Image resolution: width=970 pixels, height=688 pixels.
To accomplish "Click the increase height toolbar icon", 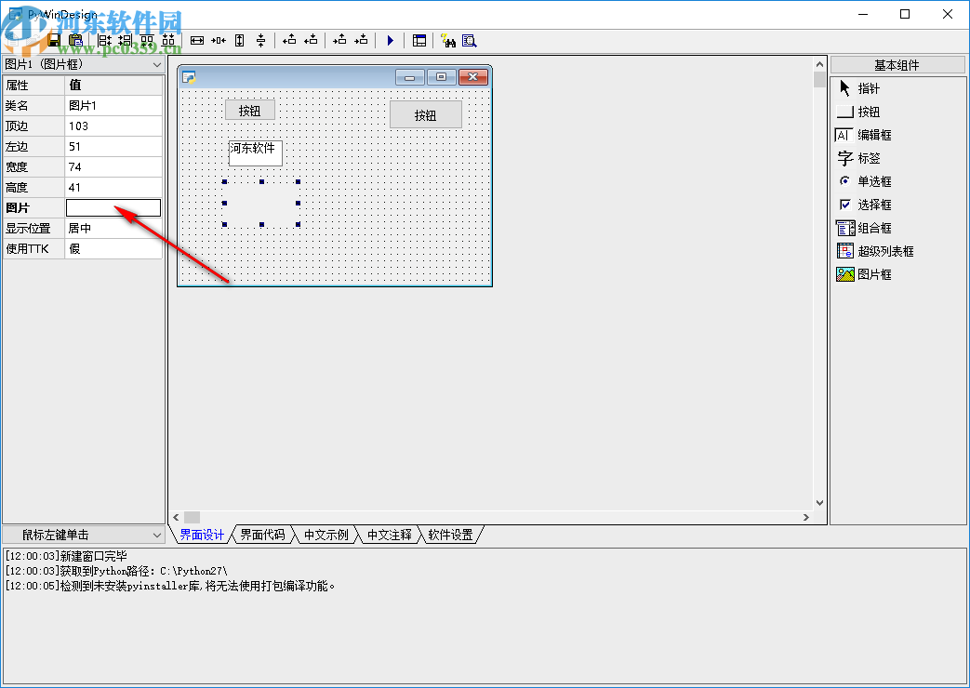I will point(239,40).
